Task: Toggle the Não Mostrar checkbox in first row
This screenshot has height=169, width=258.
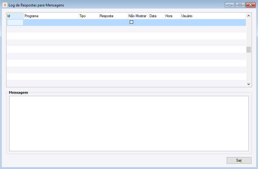Action: pos(131,22)
